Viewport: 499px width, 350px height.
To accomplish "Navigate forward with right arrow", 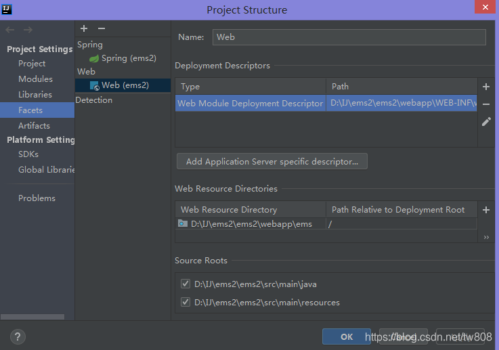I will pos(28,30).
